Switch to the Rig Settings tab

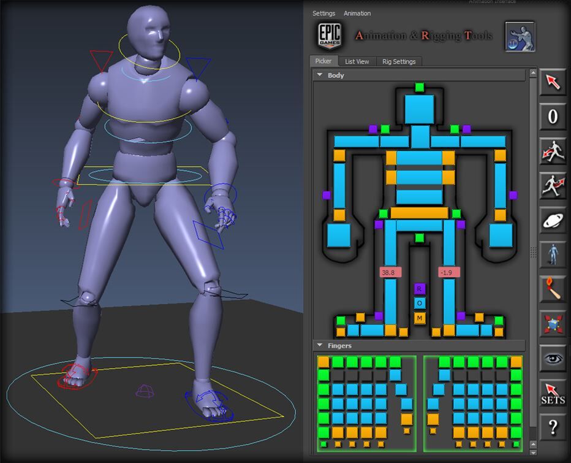tap(399, 61)
